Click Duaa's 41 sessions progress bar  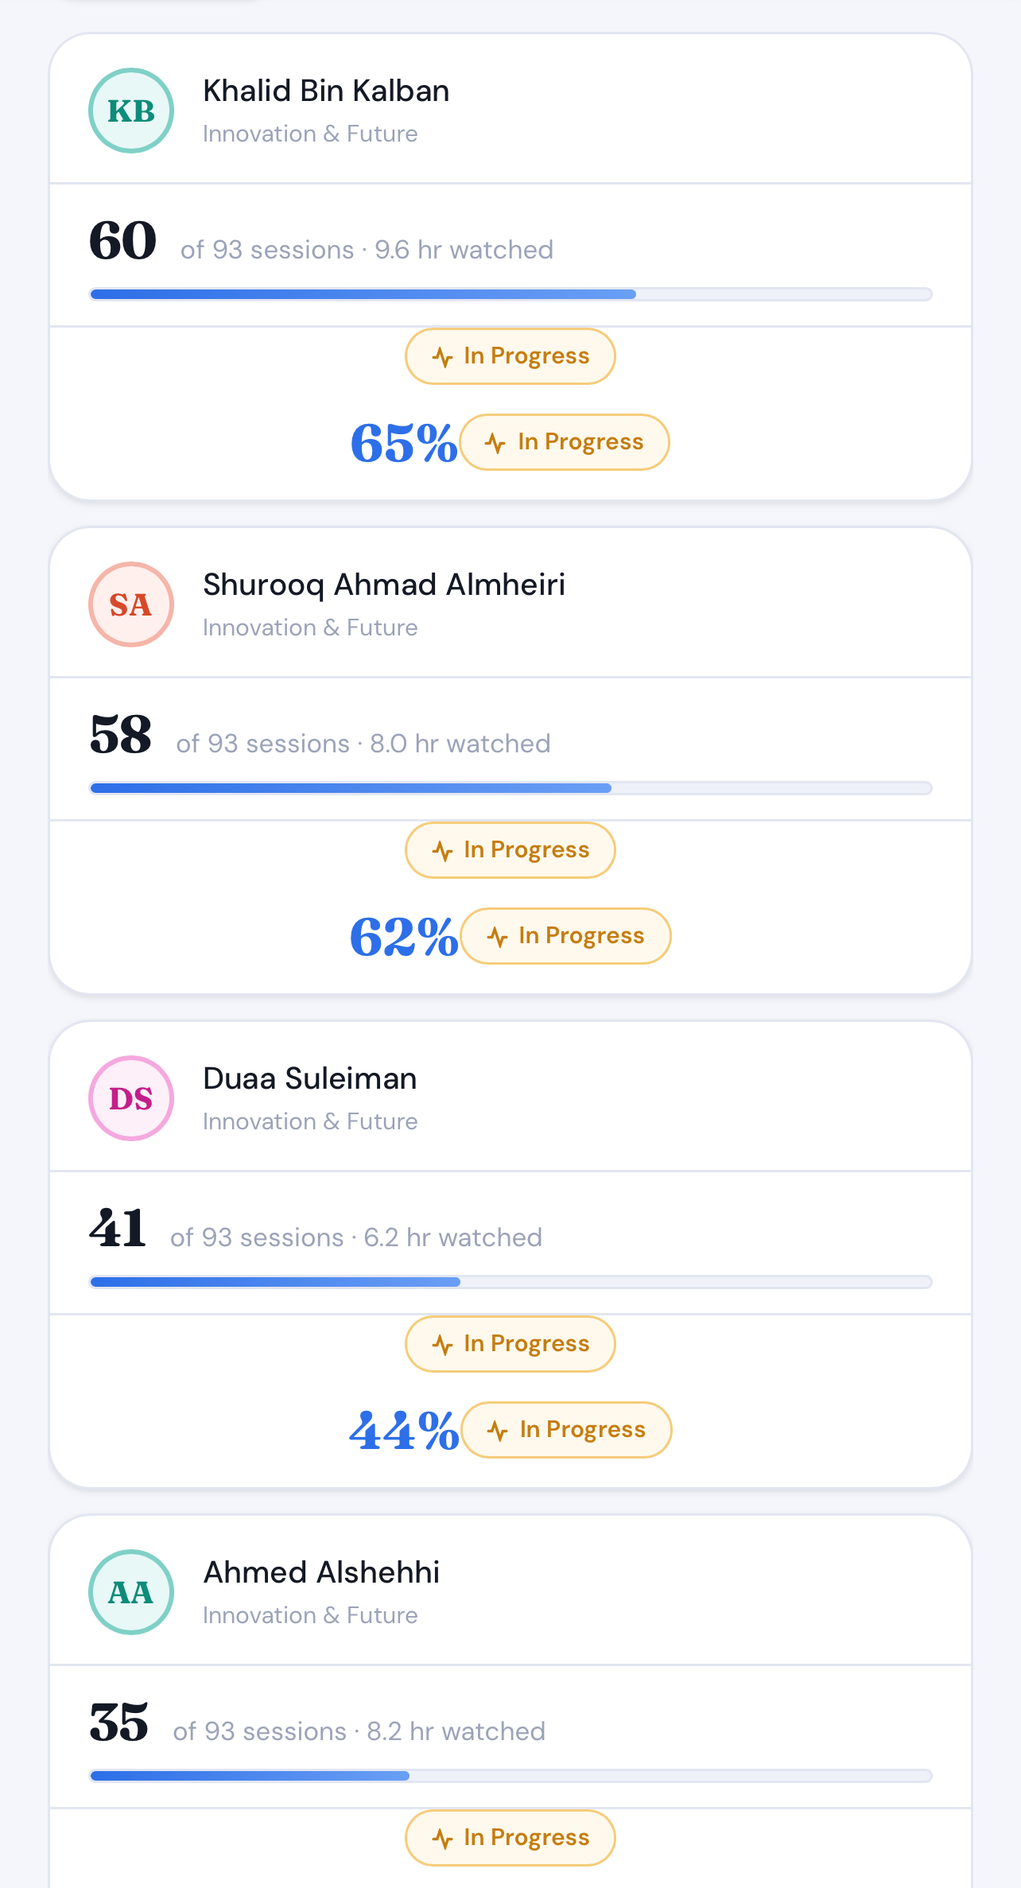tap(510, 1282)
